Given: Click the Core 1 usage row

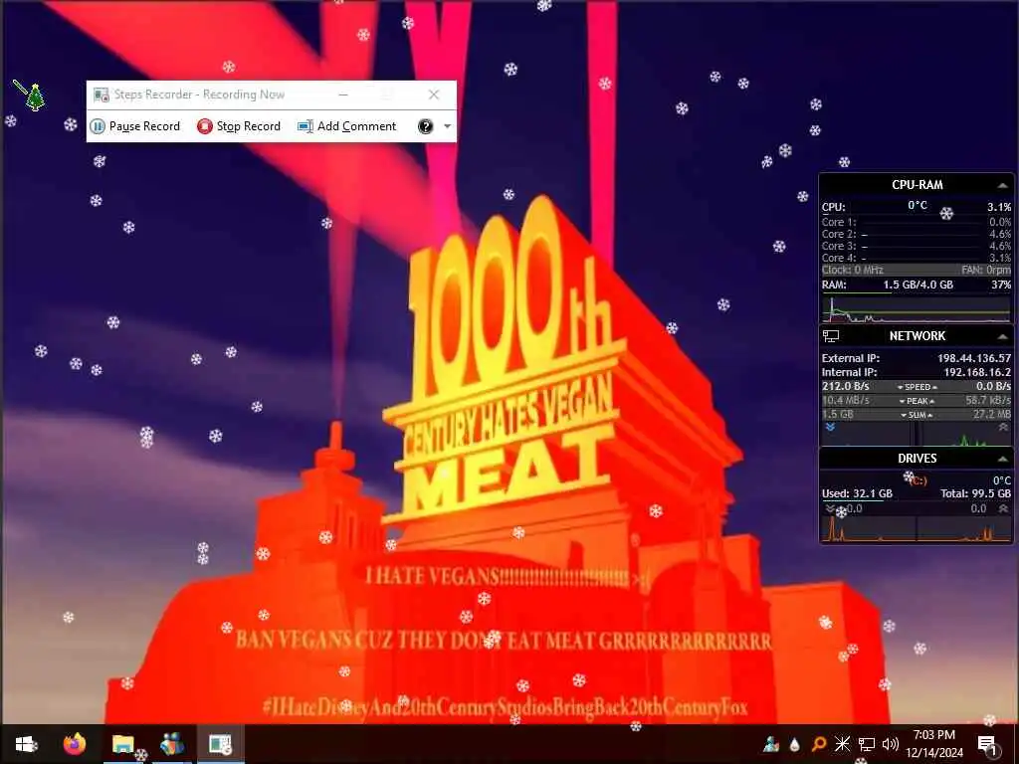Looking at the screenshot, I should click(917, 222).
